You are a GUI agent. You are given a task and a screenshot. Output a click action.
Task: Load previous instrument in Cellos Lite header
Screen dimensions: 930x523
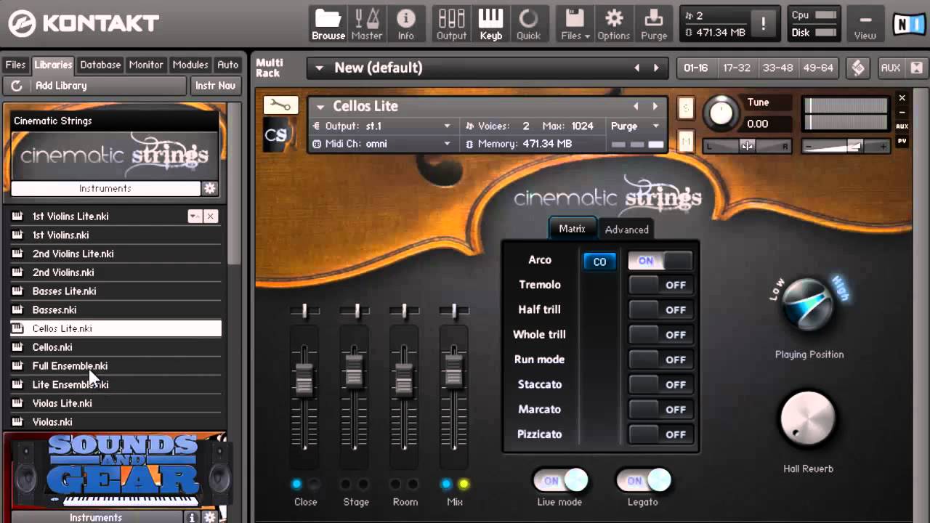[636, 106]
